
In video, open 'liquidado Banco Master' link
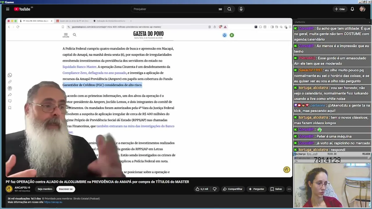(x=79, y=67)
